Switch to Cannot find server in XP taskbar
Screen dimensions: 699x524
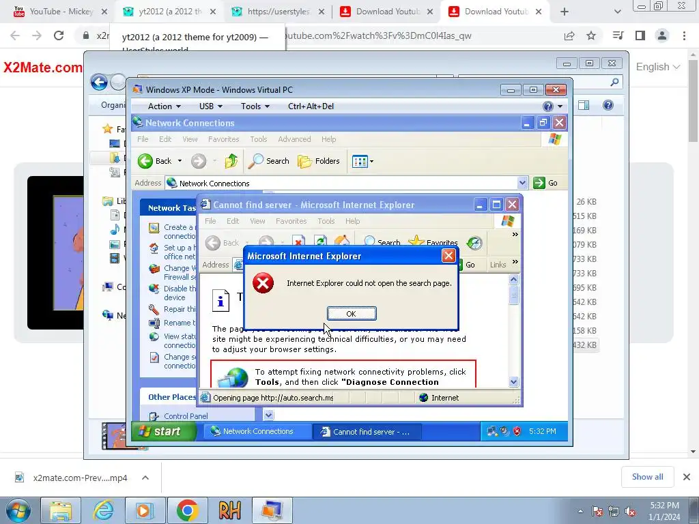point(367,432)
